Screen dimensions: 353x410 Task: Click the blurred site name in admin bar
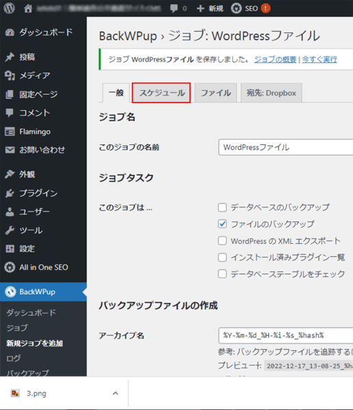[x=98, y=8]
